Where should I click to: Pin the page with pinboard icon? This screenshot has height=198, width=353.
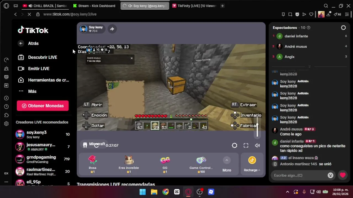tap(283, 14)
